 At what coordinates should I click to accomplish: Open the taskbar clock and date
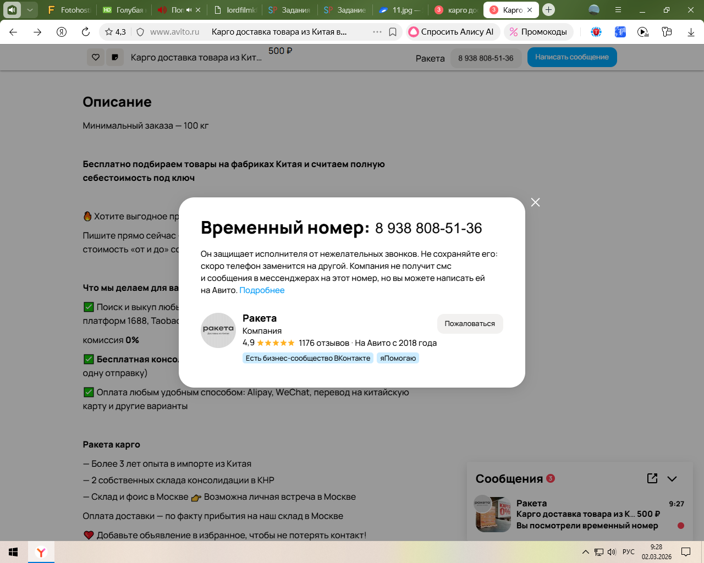coord(656,552)
